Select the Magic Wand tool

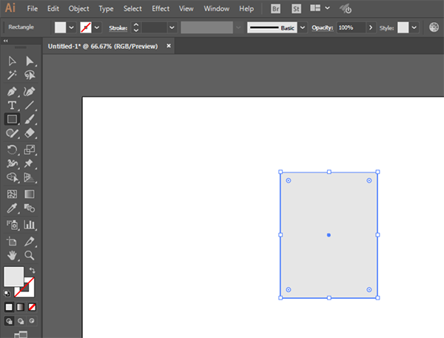[12, 75]
